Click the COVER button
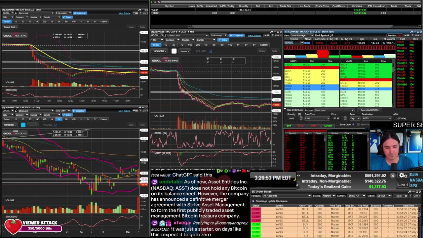 [328, 126]
